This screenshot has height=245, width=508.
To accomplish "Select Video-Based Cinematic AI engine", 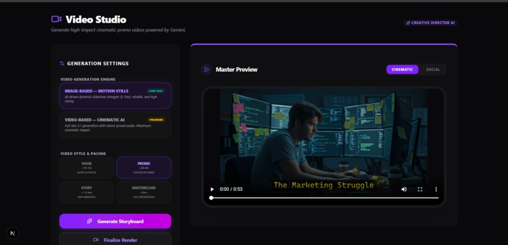I will (x=115, y=125).
